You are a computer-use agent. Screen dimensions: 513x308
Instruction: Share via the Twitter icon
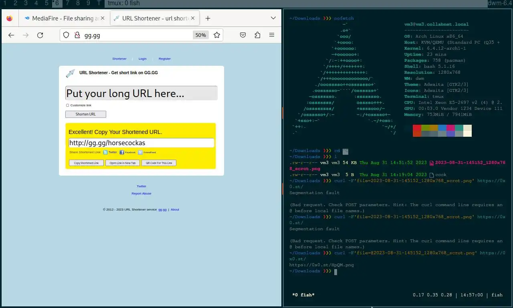click(105, 152)
